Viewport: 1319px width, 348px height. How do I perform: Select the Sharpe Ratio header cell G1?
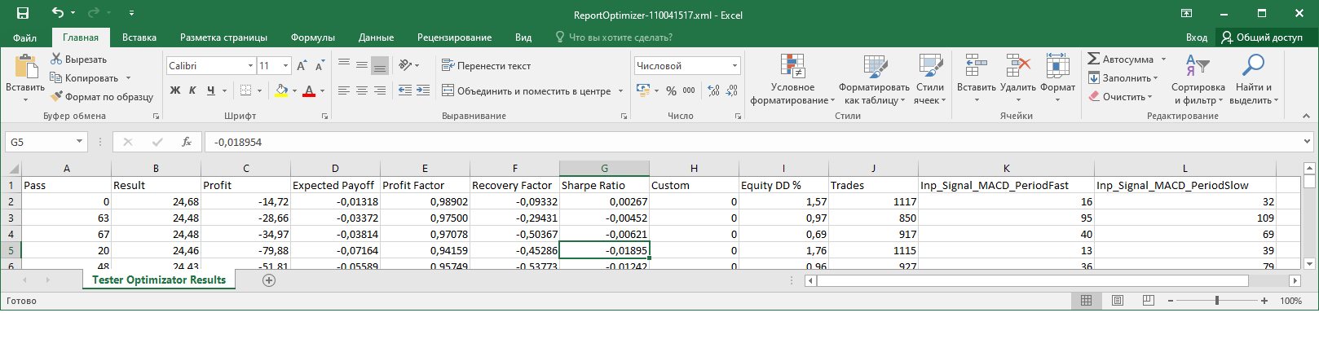click(x=604, y=185)
